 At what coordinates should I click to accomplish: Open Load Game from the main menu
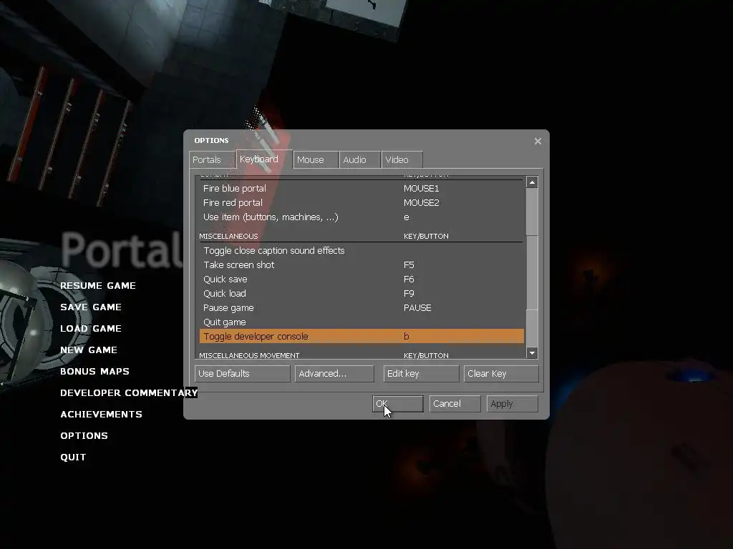tap(91, 329)
